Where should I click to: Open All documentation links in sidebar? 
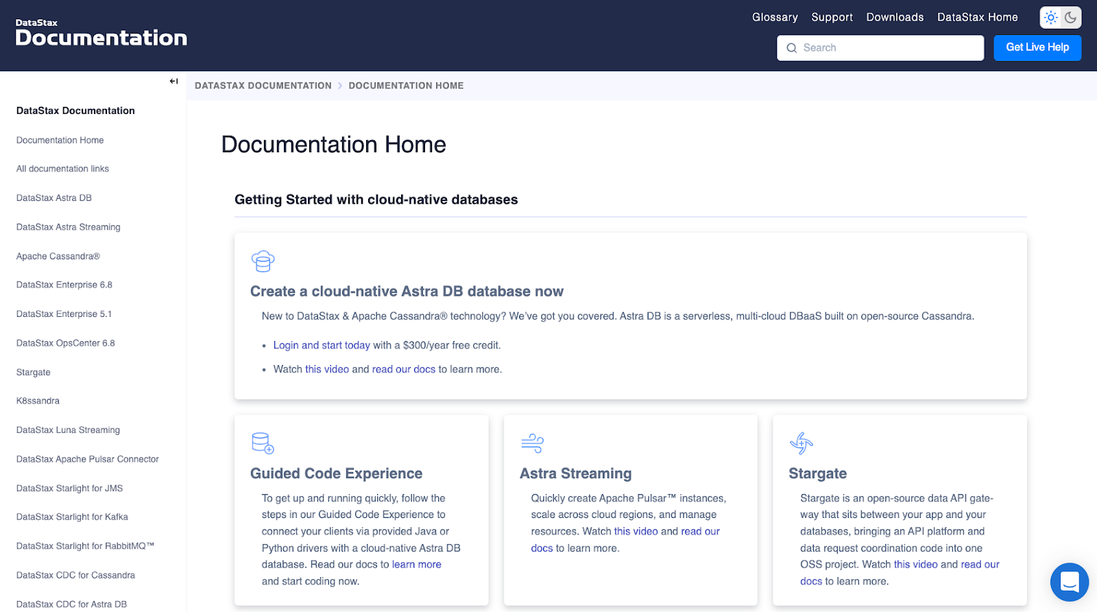point(62,169)
